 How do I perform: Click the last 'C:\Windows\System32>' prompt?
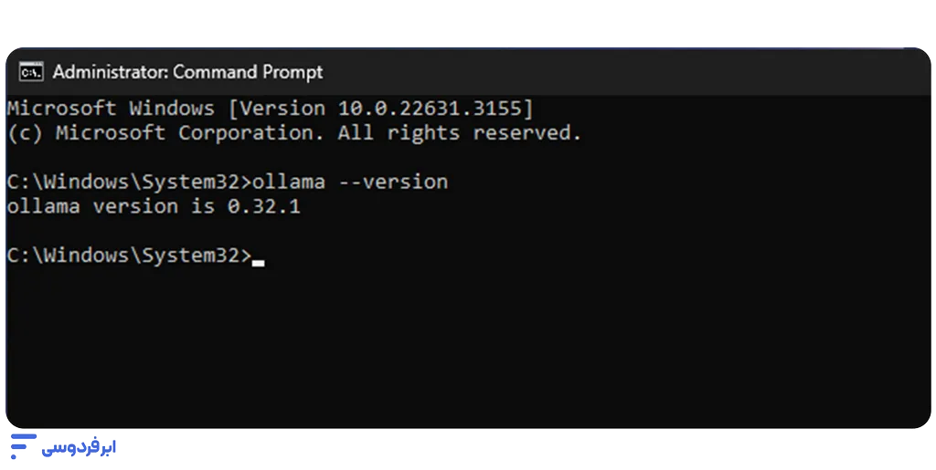tap(129, 256)
